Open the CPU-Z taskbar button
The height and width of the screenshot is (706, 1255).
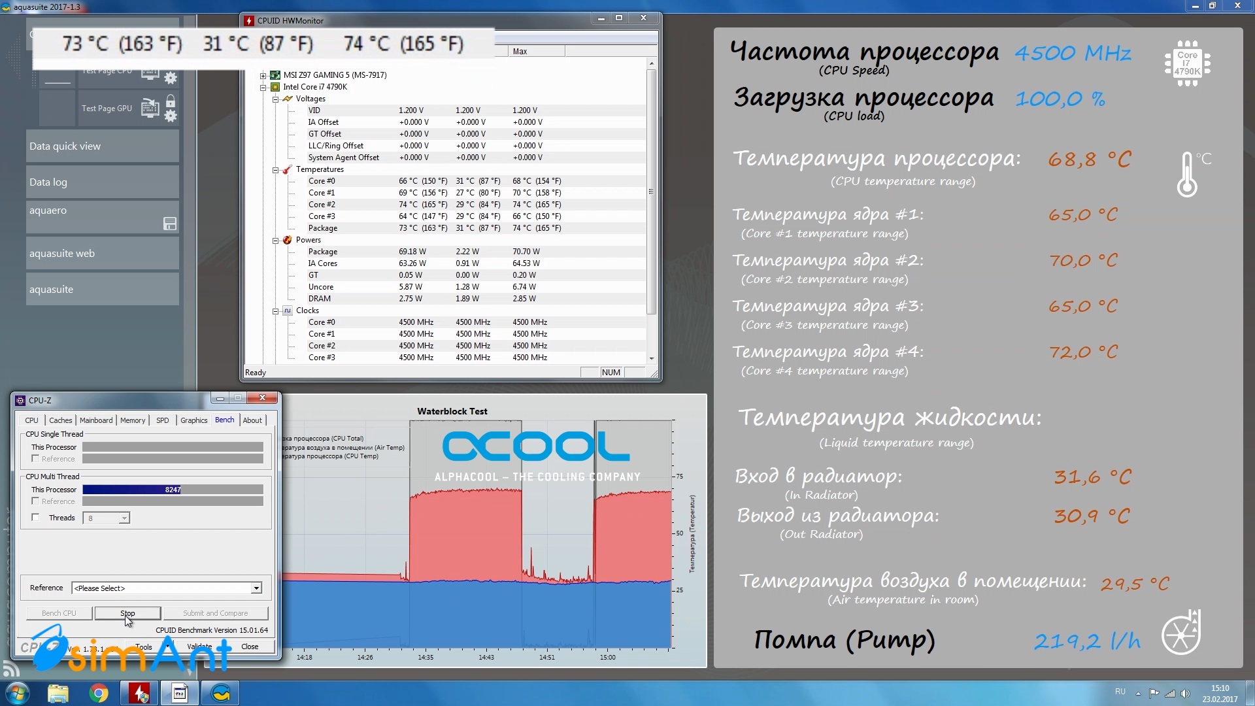click(x=180, y=693)
